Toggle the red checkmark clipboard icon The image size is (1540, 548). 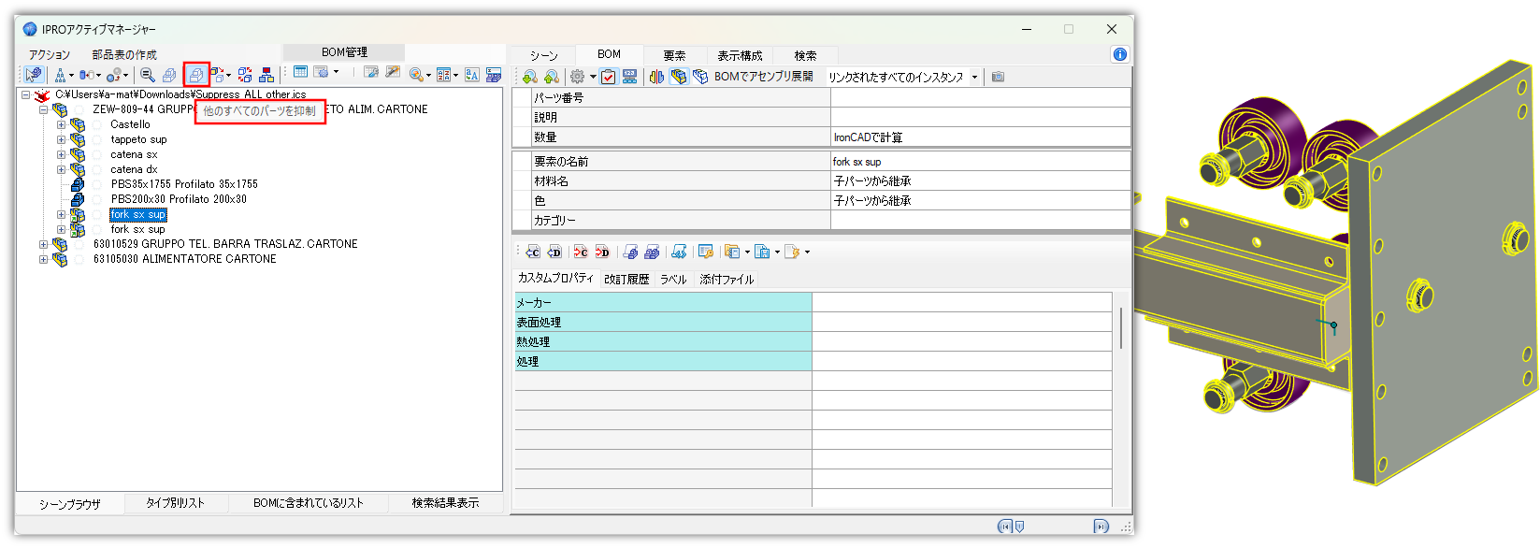pyautogui.click(x=608, y=77)
